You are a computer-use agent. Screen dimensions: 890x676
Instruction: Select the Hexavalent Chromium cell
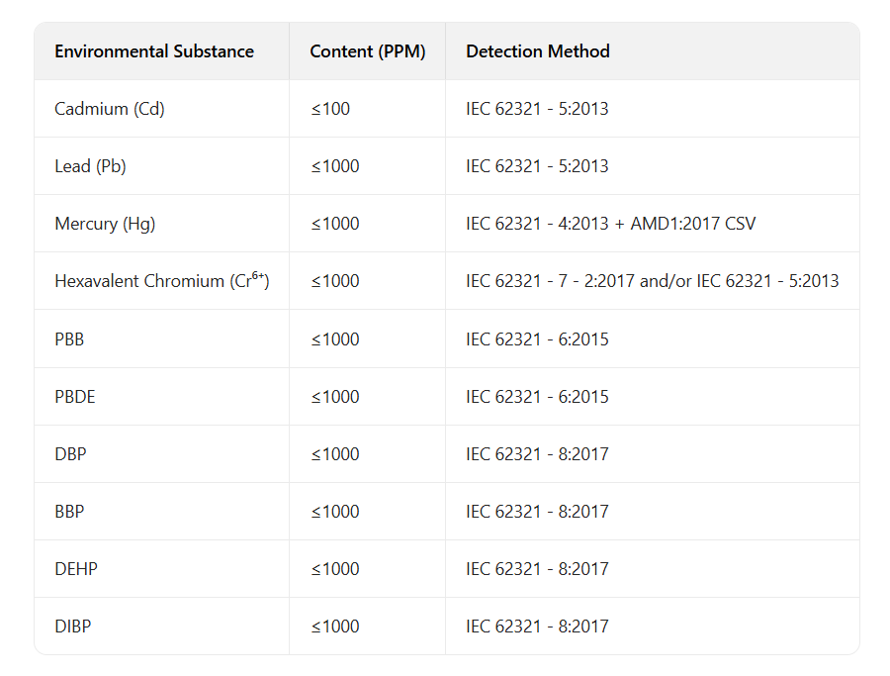tap(162, 281)
